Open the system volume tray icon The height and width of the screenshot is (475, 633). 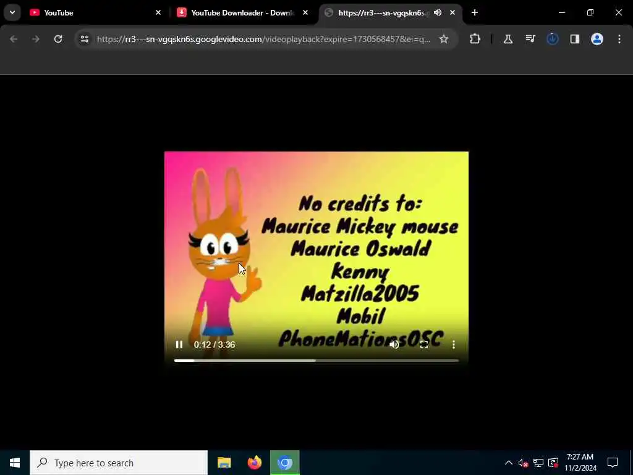pos(523,463)
